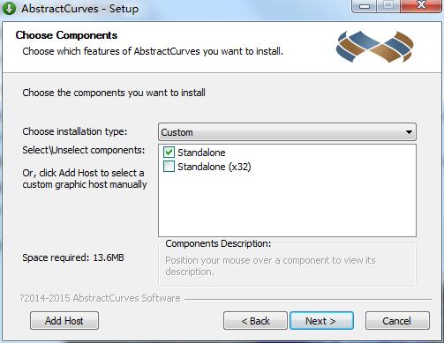444x343 pixels.
Task: Enable the Standalone (x32) checkbox
Action: coord(169,167)
